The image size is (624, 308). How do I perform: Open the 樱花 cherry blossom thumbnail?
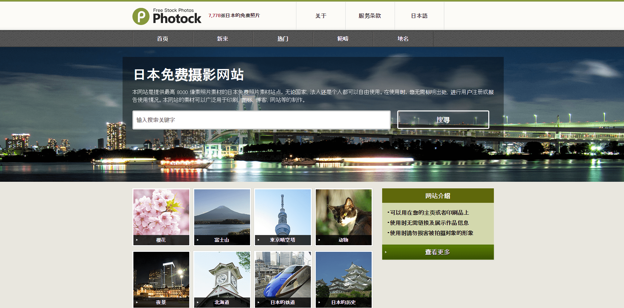[161, 217]
